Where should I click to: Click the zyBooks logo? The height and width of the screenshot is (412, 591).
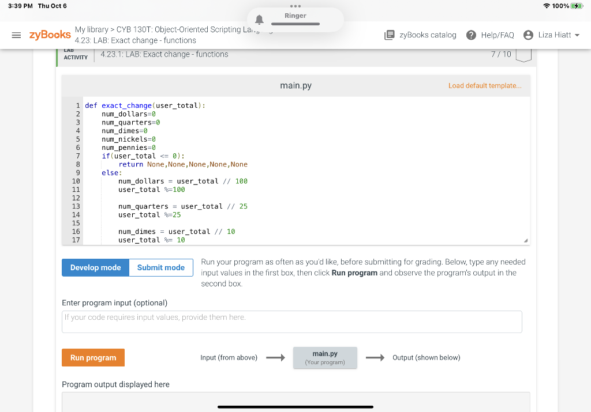[50, 35]
